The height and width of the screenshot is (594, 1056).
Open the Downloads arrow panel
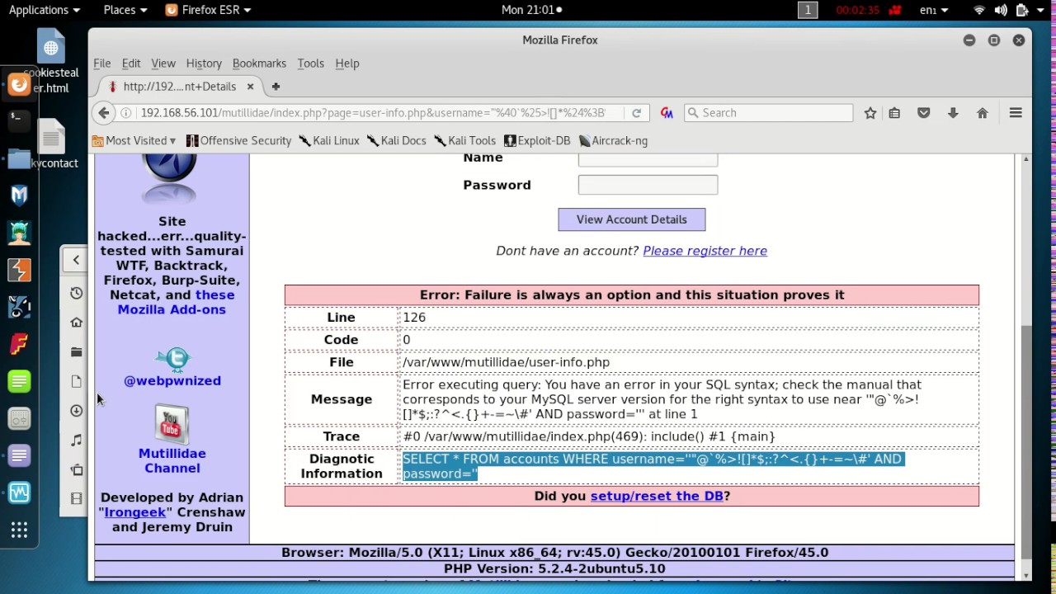pyautogui.click(x=953, y=113)
